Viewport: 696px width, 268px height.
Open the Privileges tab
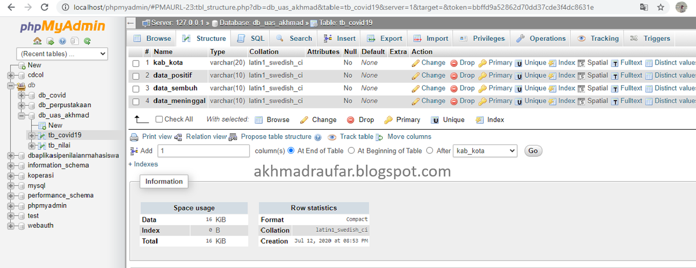[x=482, y=38]
